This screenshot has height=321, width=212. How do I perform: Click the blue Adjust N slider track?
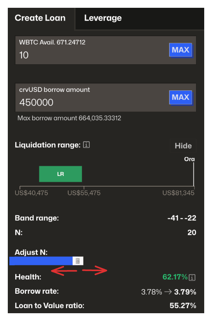[41, 261]
